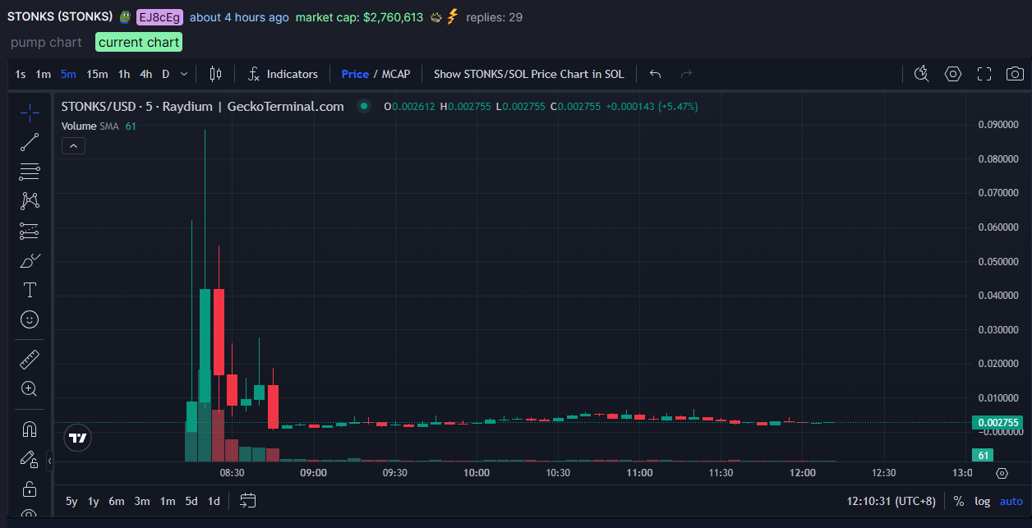Image resolution: width=1032 pixels, height=528 pixels.
Task: Set range to 5d
Action: (x=191, y=501)
